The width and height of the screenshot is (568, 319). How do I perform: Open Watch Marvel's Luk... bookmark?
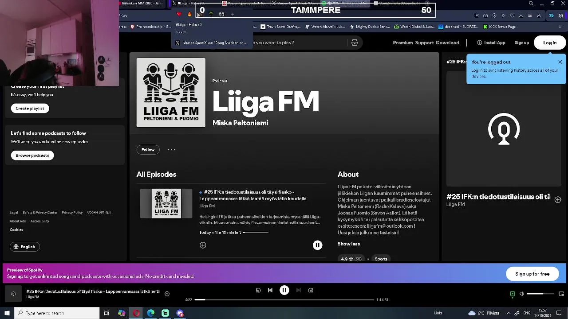tap(325, 27)
